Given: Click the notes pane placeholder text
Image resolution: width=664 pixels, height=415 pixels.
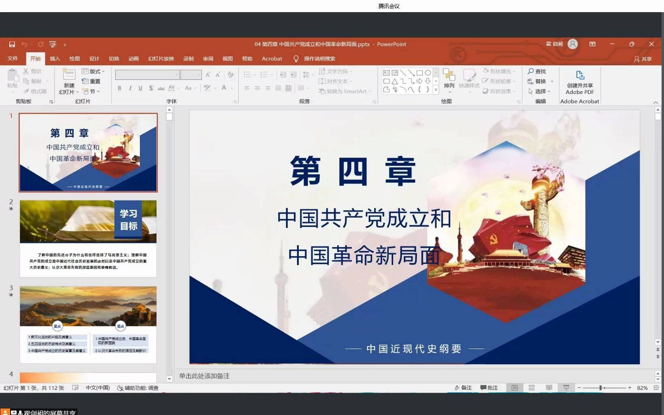Looking at the screenshot, I should (204, 376).
